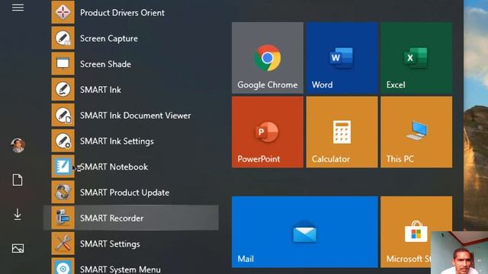Open Documents from the Start sidebar
Viewport: 488px width, 274px height.
tap(18, 180)
